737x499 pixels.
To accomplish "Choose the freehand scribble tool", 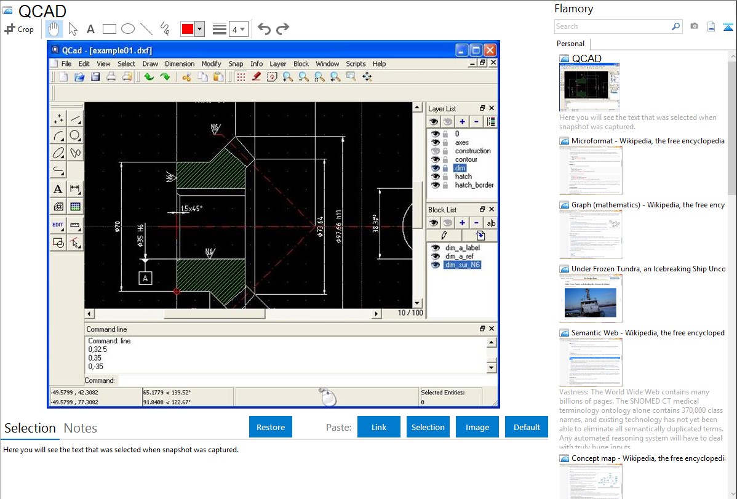I will pyautogui.click(x=164, y=29).
